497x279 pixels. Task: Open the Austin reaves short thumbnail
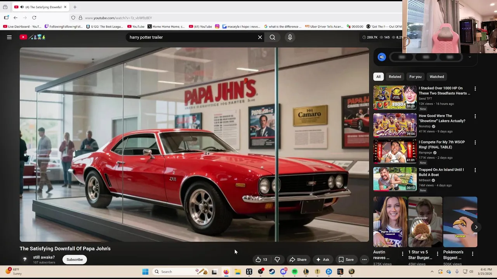[x=390, y=222]
